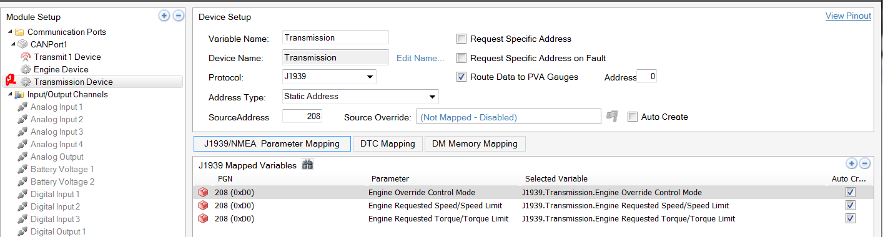883x237 pixels.
Task: Enable Request Specific Address checkbox
Action: click(461, 39)
